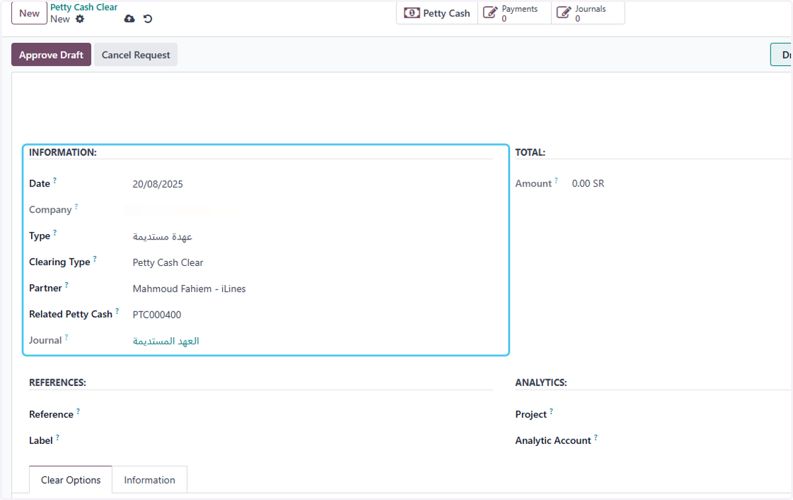Open the Type dropdown showing عهدة مستديمة
Image resolution: width=793 pixels, height=500 pixels.
312,236
